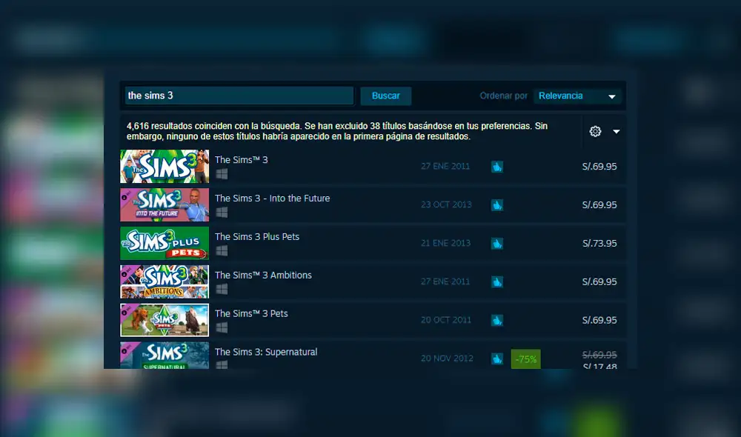
Task: Open the search filter settings gear icon
Action: pyautogui.click(x=594, y=131)
